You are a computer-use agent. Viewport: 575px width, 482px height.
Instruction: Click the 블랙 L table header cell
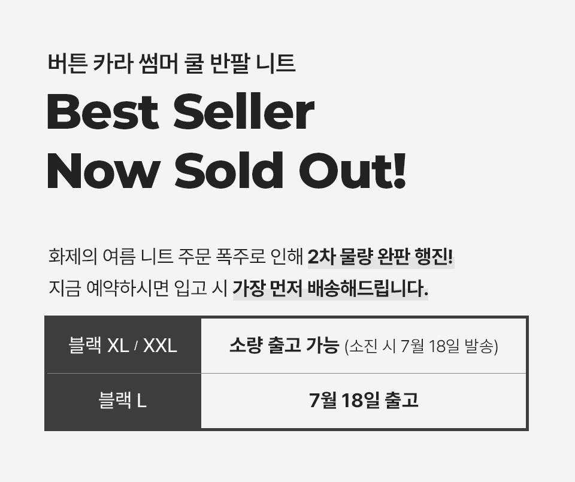(123, 401)
